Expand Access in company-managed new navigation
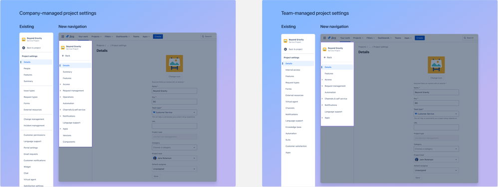This screenshot has height=187, width=498. tap(60, 84)
